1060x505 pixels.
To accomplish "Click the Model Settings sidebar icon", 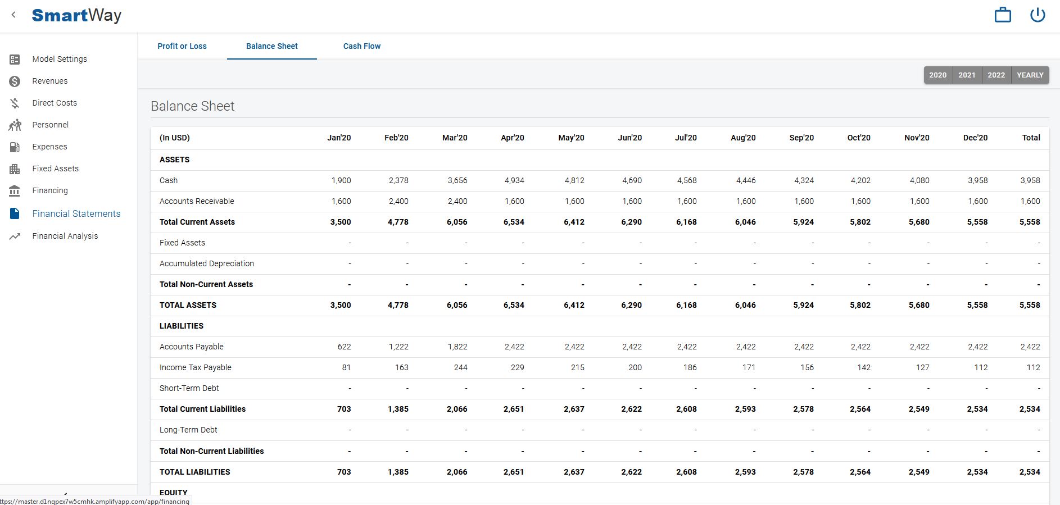I will pos(15,59).
